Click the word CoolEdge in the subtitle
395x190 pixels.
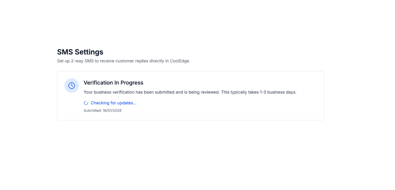[179, 61]
